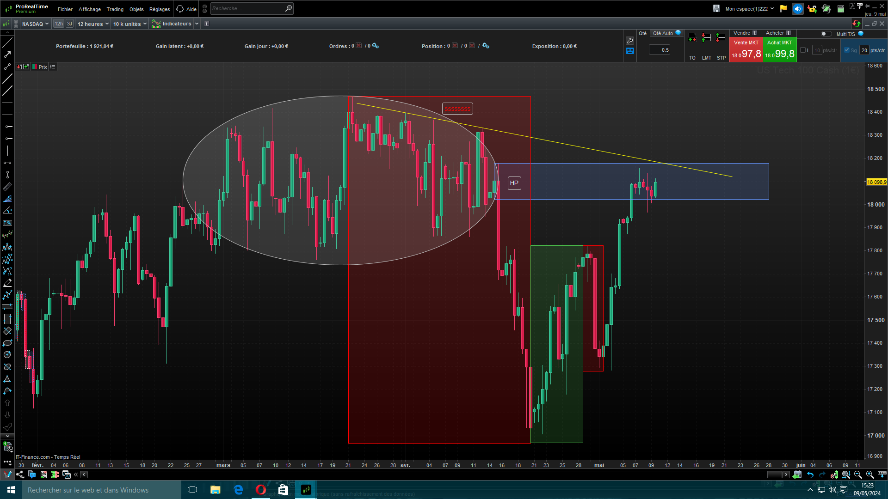Check the L pts/ctr checkbox
The image size is (888, 499).
point(803,50)
